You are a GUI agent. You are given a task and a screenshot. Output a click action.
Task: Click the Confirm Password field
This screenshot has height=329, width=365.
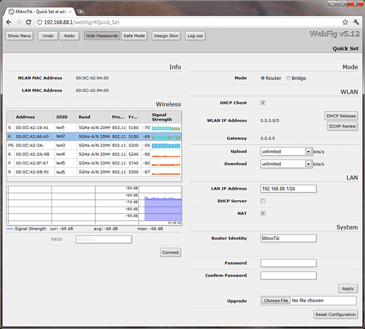289,275
